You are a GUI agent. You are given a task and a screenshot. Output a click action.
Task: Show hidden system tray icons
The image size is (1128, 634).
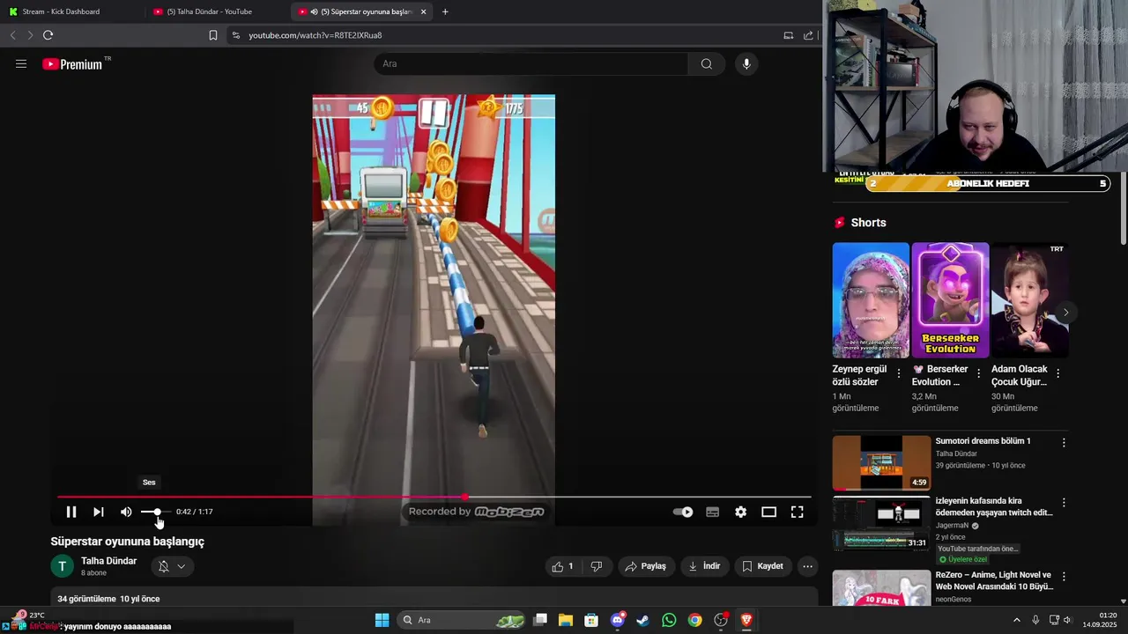pos(1016,620)
